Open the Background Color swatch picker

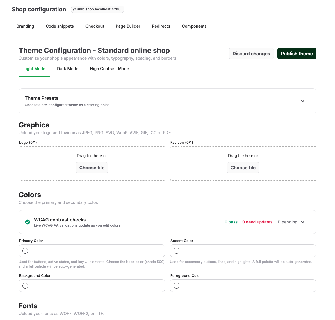(25, 286)
